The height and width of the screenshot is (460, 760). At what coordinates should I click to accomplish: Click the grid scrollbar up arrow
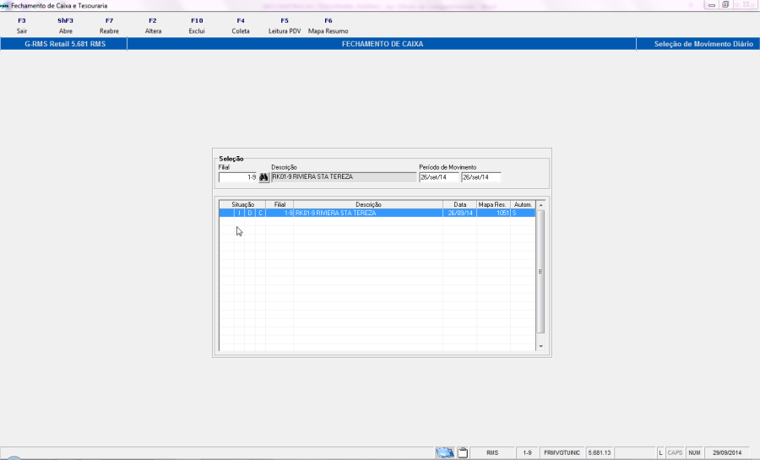coord(541,205)
